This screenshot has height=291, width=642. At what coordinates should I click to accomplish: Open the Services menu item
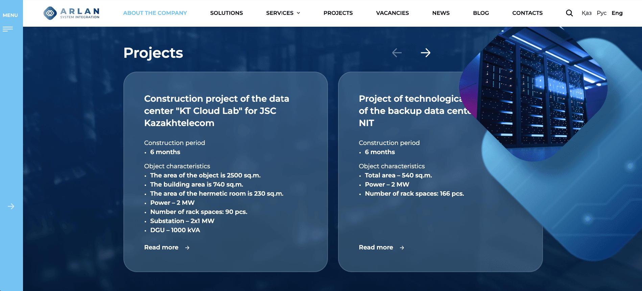tap(280, 13)
